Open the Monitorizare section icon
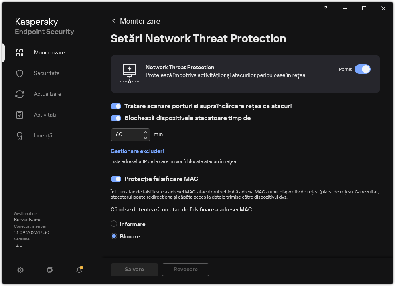Image resolution: width=395 pixels, height=286 pixels. (x=20, y=52)
